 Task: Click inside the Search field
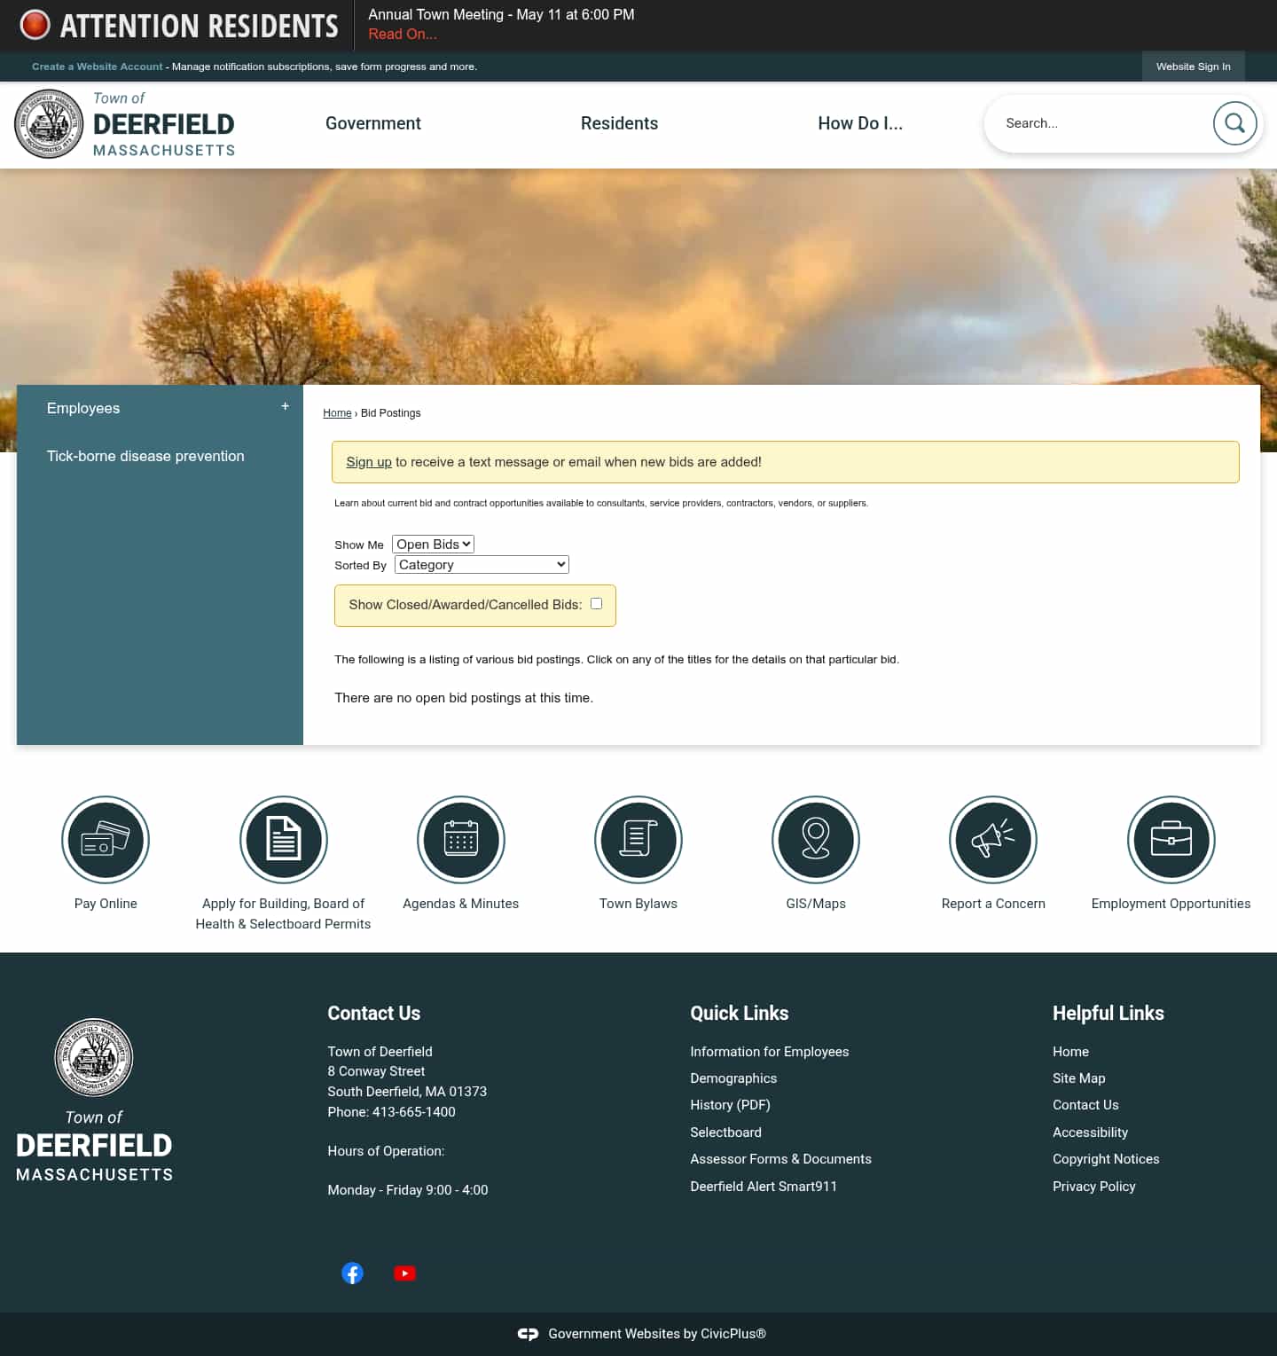[1100, 123]
